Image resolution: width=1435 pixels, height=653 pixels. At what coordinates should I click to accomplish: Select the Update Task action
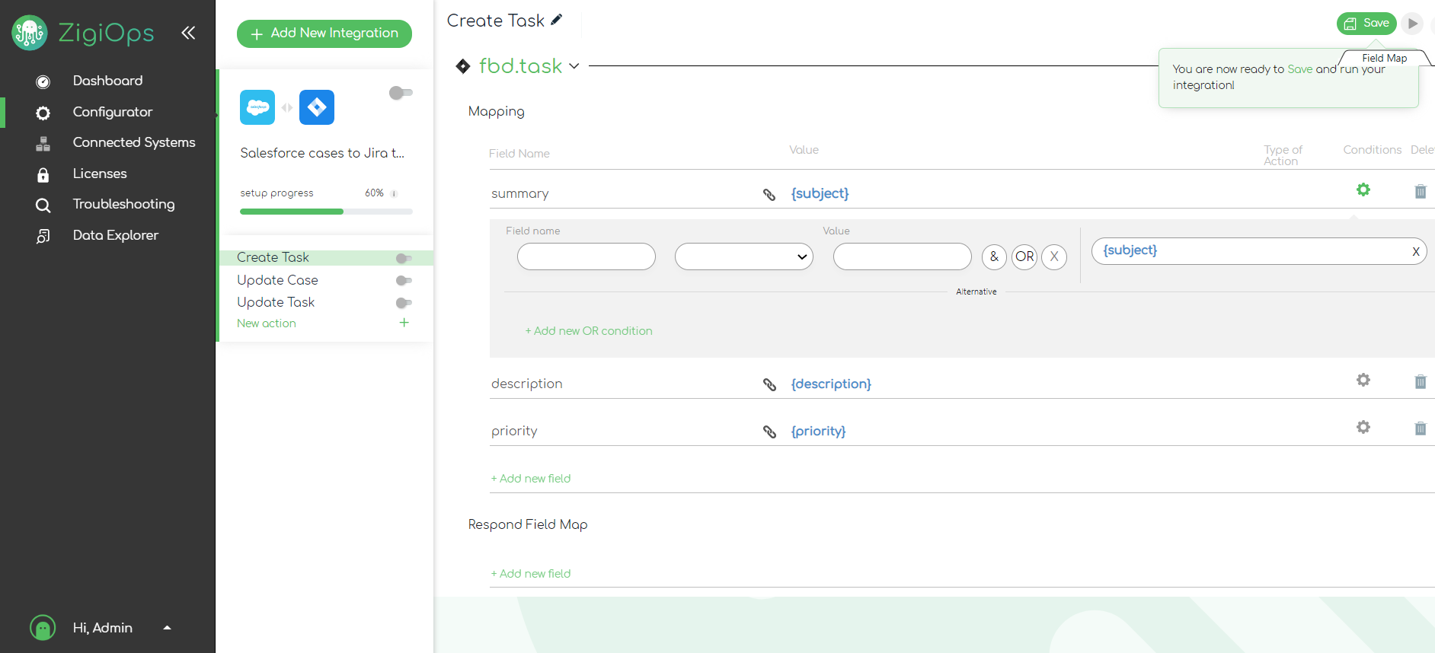click(x=276, y=302)
